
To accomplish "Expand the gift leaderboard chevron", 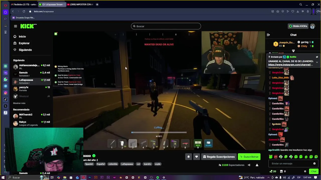I will [x=293, y=51].
